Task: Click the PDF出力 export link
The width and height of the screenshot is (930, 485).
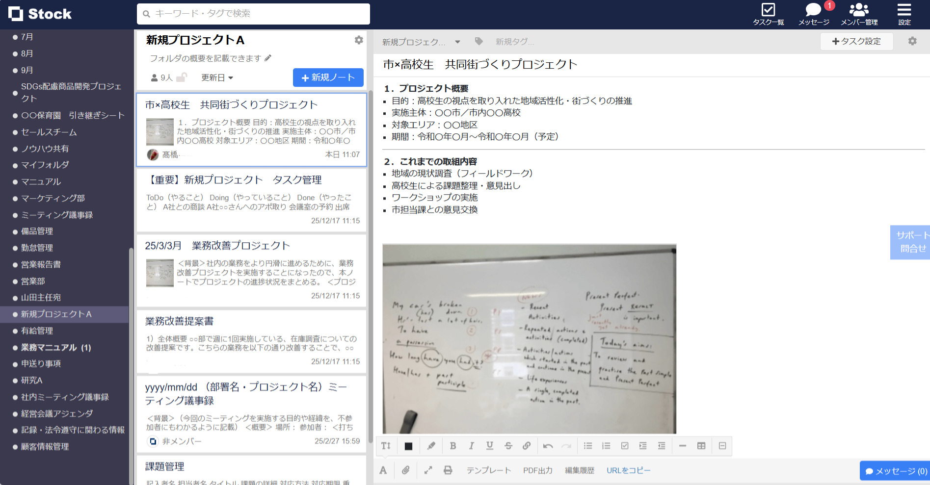Action: pyautogui.click(x=537, y=470)
